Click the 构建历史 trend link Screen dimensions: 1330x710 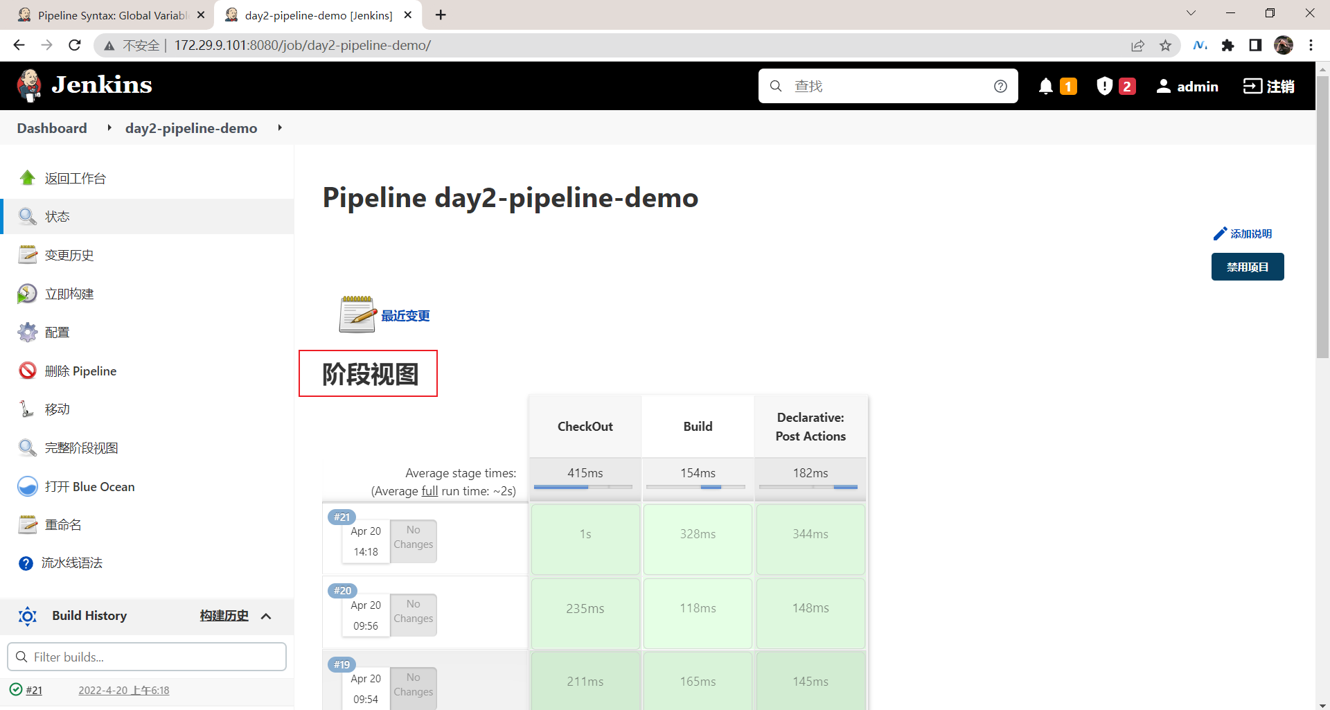pyautogui.click(x=224, y=616)
